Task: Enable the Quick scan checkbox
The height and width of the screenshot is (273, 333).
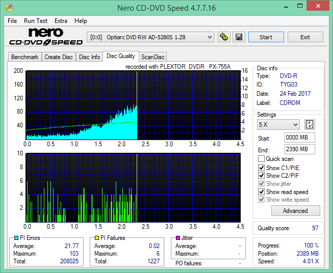Action: [x=261, y=159]
